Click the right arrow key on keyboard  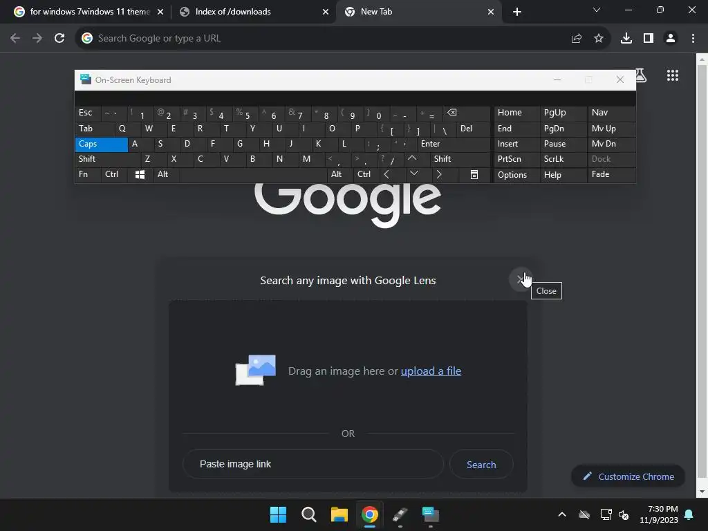coord(439,174)
